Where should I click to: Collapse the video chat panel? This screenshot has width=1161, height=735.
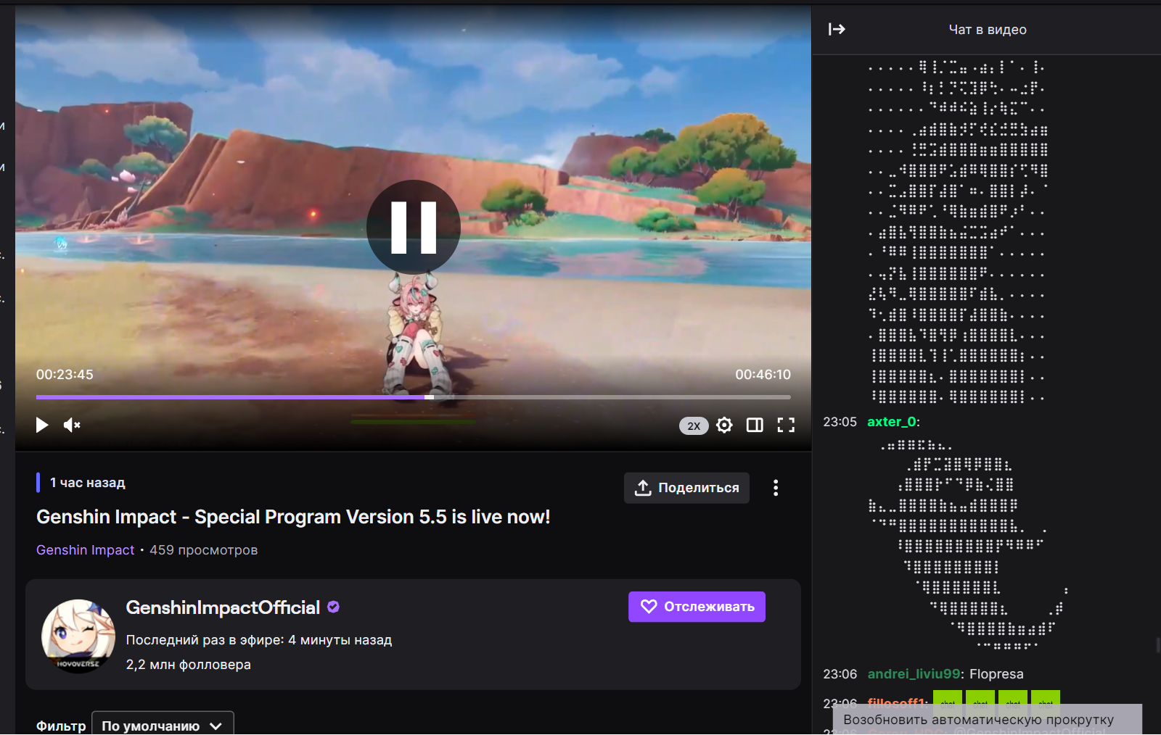point(837,29)
